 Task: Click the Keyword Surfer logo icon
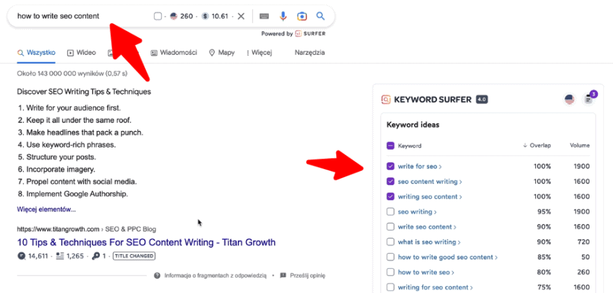(386, 99)
